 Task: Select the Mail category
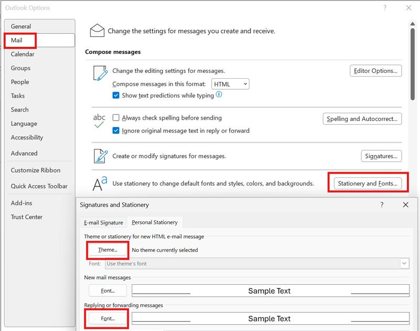coord(40,40)
